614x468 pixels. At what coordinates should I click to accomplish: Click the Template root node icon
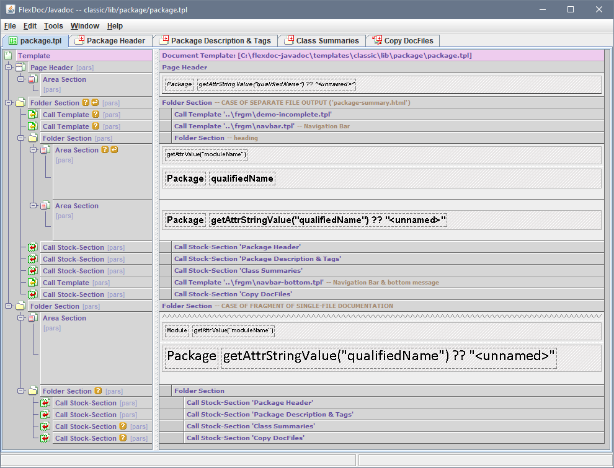8,56
